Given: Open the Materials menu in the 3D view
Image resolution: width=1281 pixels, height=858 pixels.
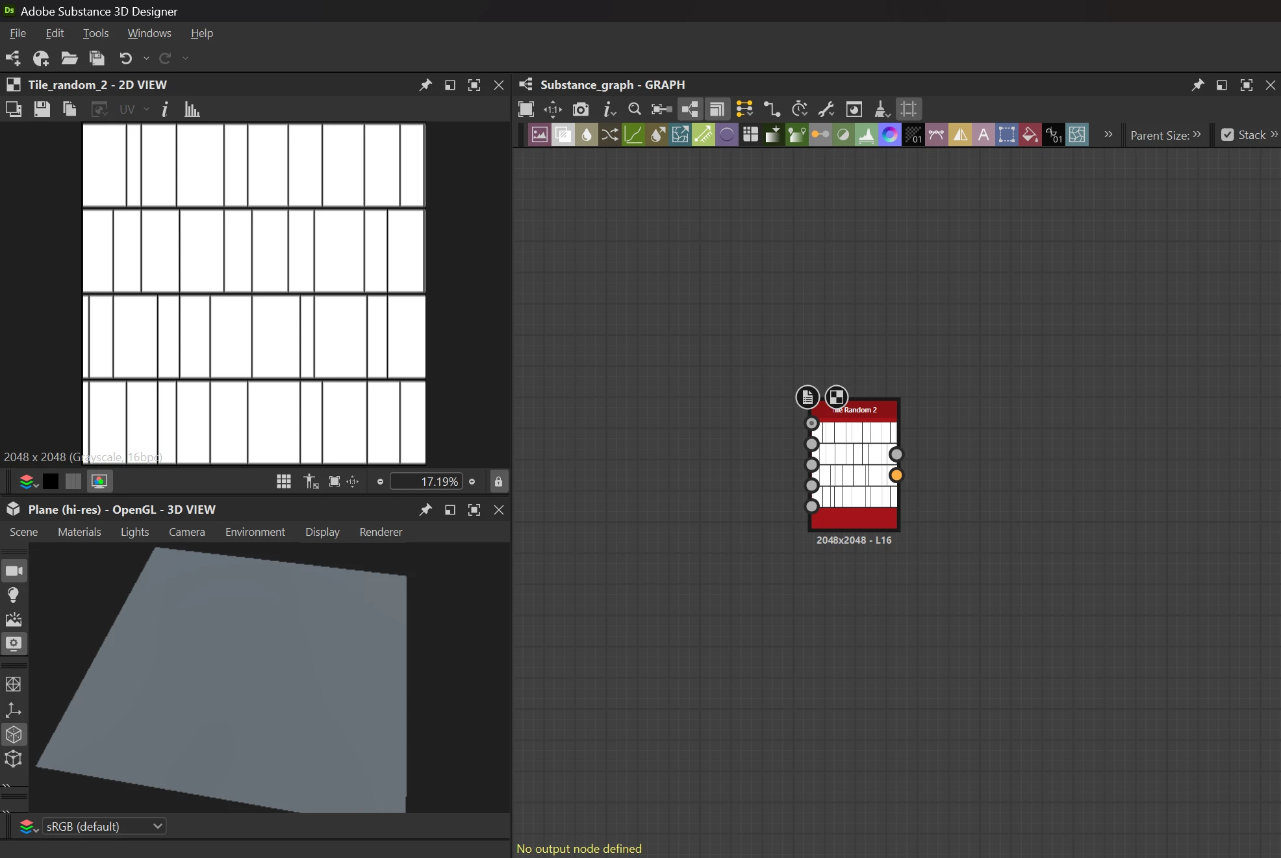Looking at the screenshot, I should coord(79,532).
